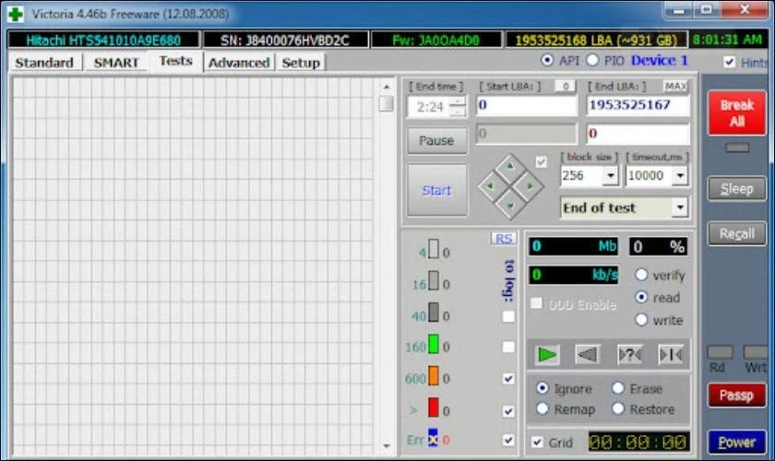The height and width of the screenshot is (461, 775).
Task: Switch to the SMART tab
Action: tap(116, 62)
